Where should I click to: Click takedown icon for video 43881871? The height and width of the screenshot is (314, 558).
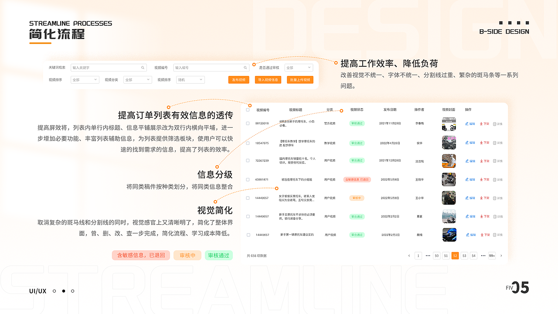point(481,180)
